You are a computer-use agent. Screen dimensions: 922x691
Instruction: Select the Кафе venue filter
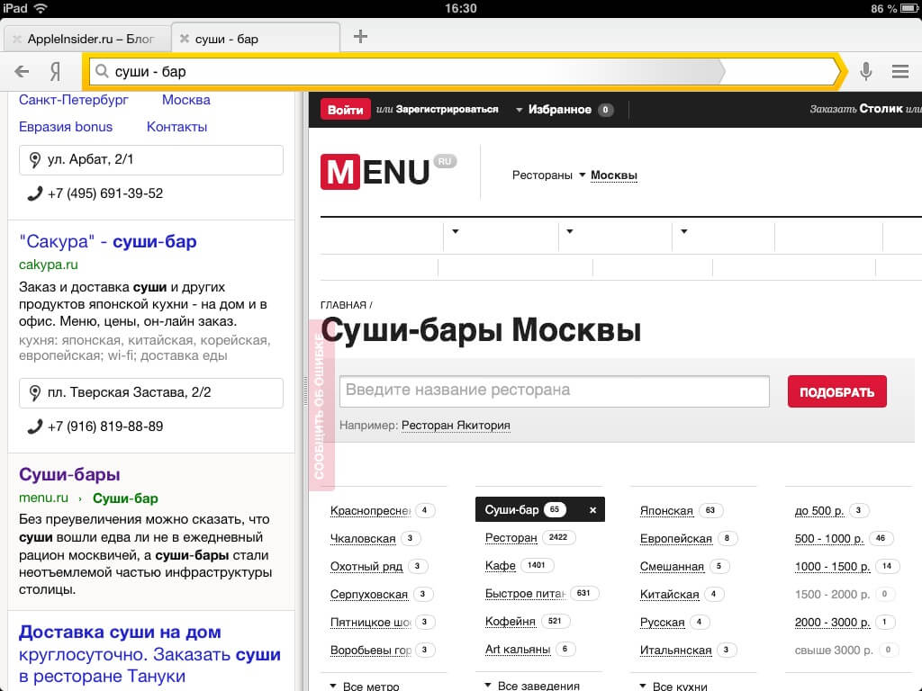coord(501,565)
